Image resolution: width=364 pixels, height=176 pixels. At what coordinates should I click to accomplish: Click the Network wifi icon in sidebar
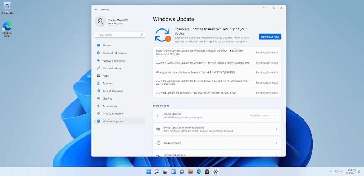pos(98,60)
